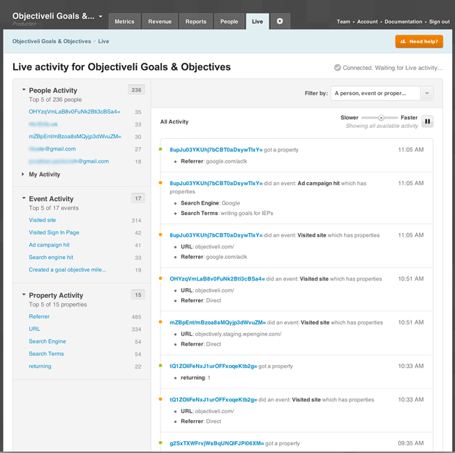Open the Filter by dropdown arrow

[426, 94]
